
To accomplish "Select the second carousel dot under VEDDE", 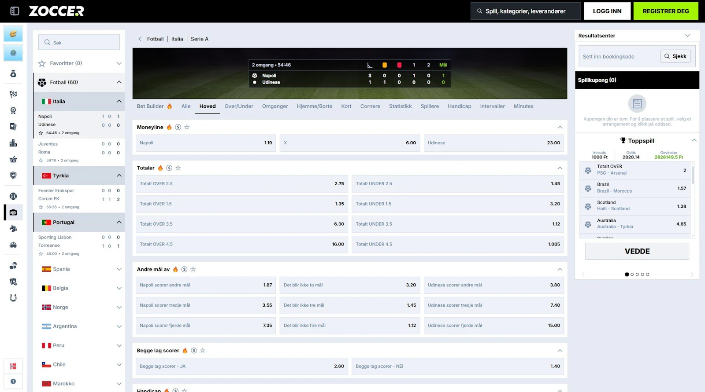I will [x=632, y=275].
